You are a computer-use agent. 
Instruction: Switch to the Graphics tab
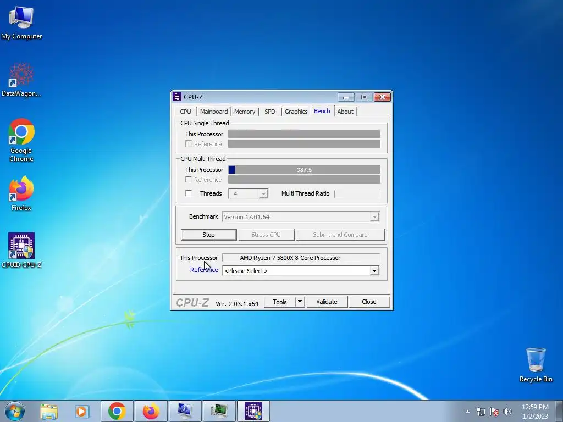296,112
